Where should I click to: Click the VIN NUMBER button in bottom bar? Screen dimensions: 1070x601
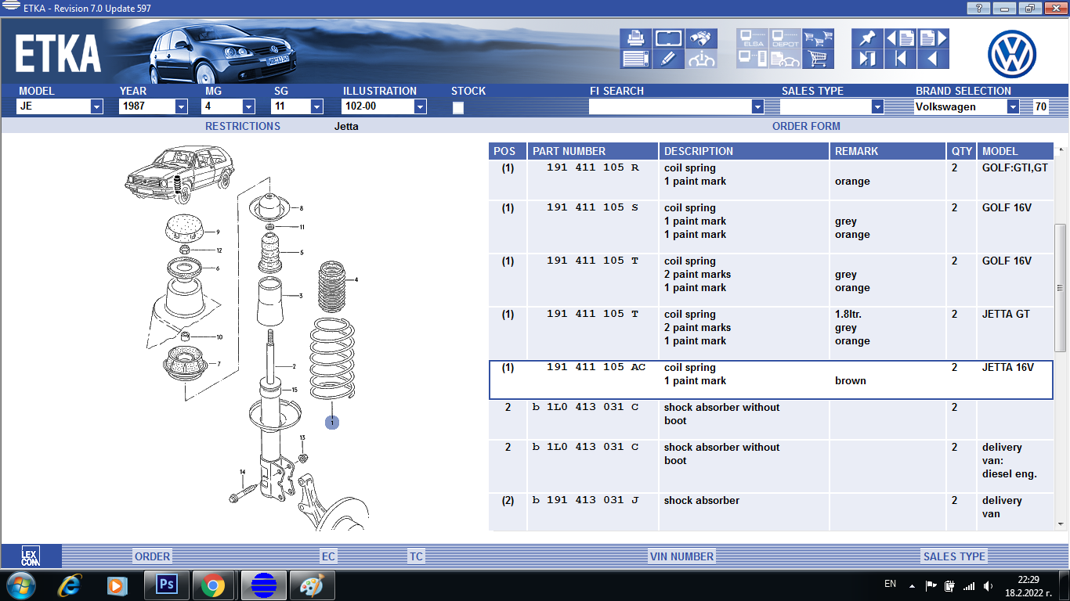[681, 556]
